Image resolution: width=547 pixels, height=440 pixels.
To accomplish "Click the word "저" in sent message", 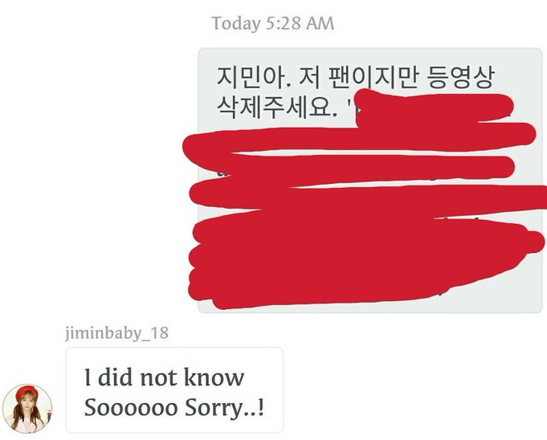I will coord(310,77).
